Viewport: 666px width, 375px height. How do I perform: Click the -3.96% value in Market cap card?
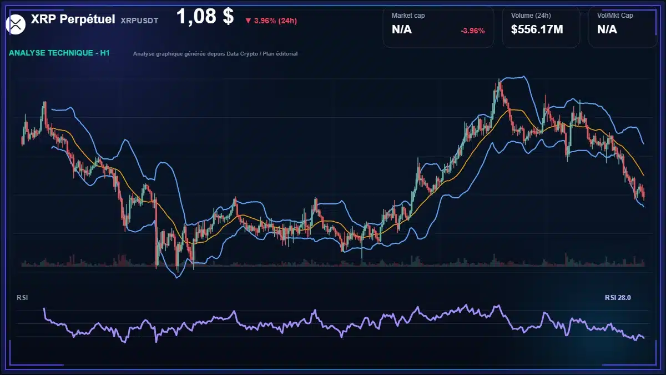coord(473,31)
